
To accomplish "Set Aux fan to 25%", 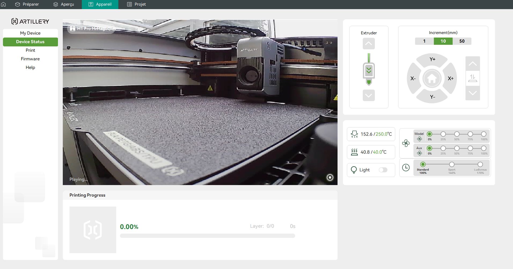I will coord(443,148).
